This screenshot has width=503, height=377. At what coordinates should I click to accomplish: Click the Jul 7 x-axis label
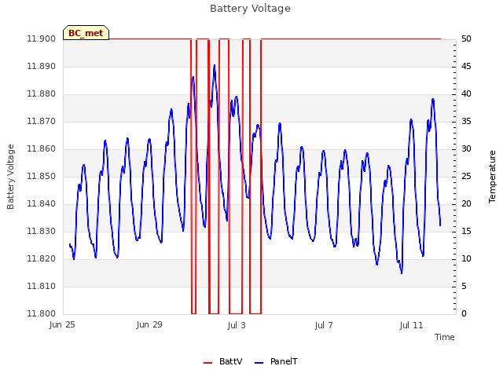coord(324,325)
